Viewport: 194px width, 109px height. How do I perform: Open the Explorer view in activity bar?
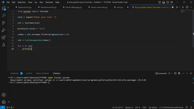tap(4, 8)
